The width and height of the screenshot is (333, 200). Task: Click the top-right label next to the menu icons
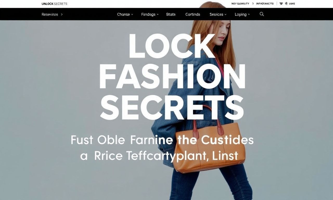(292, 4)
